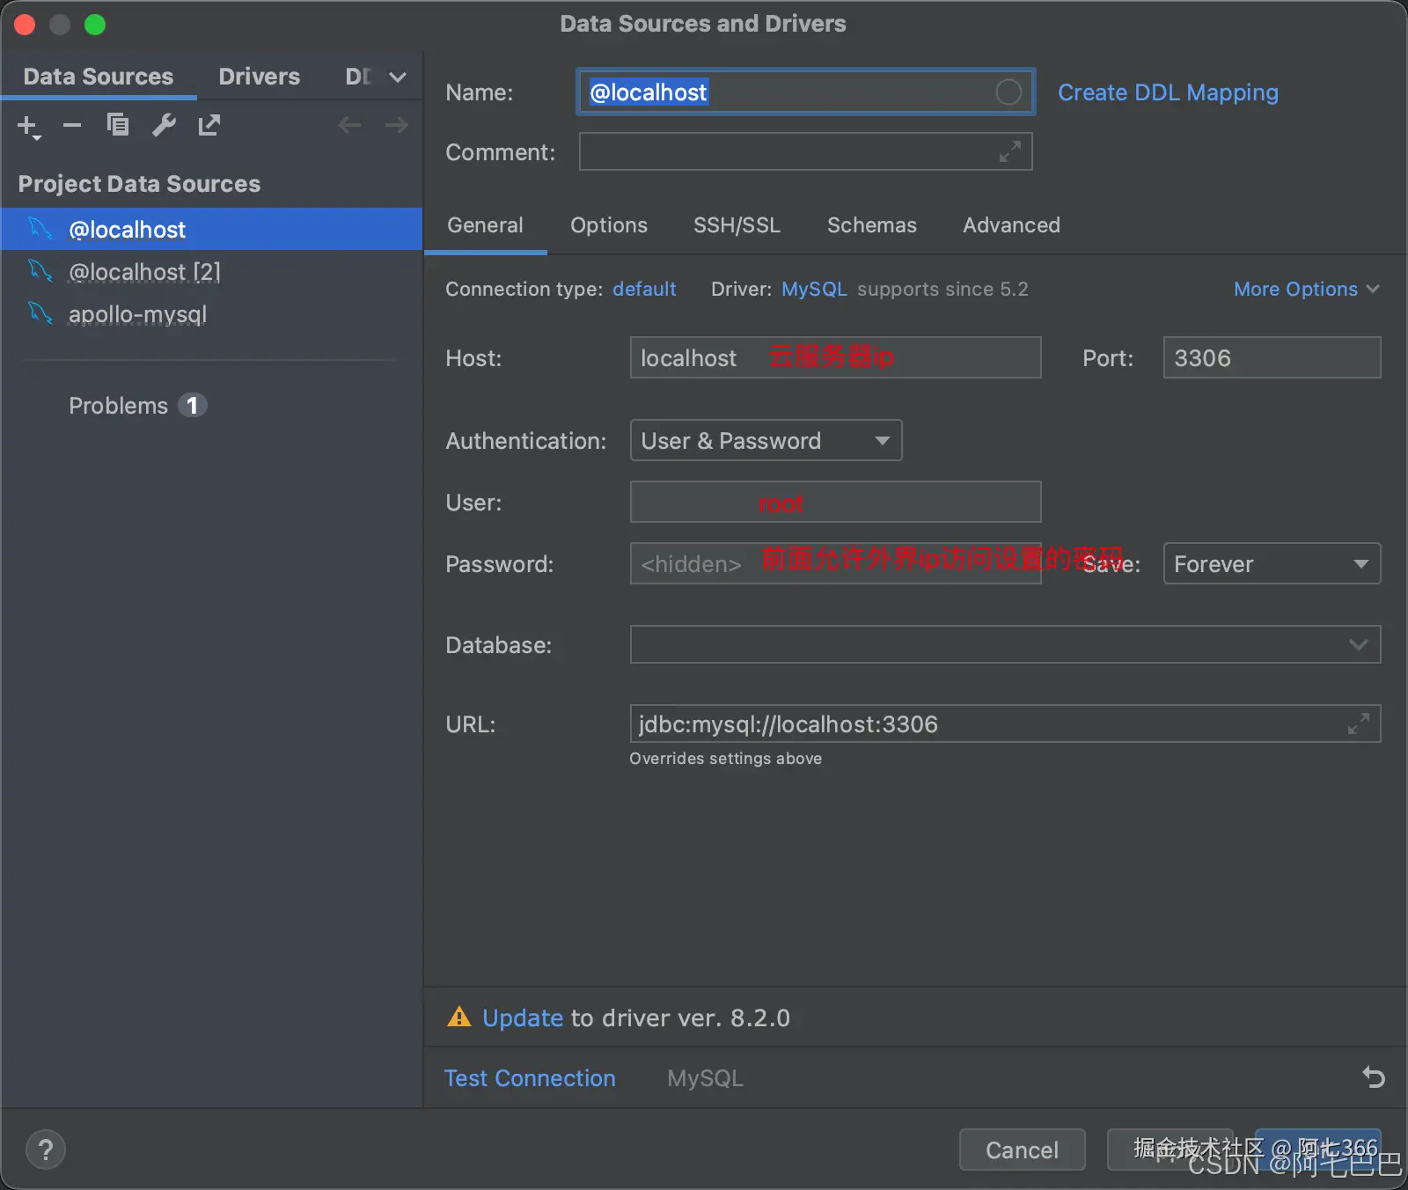This screenshot has width=1408, height=1190.
Task: Click the Create DDL Mapping link
Action: [x=1168, y=92]
